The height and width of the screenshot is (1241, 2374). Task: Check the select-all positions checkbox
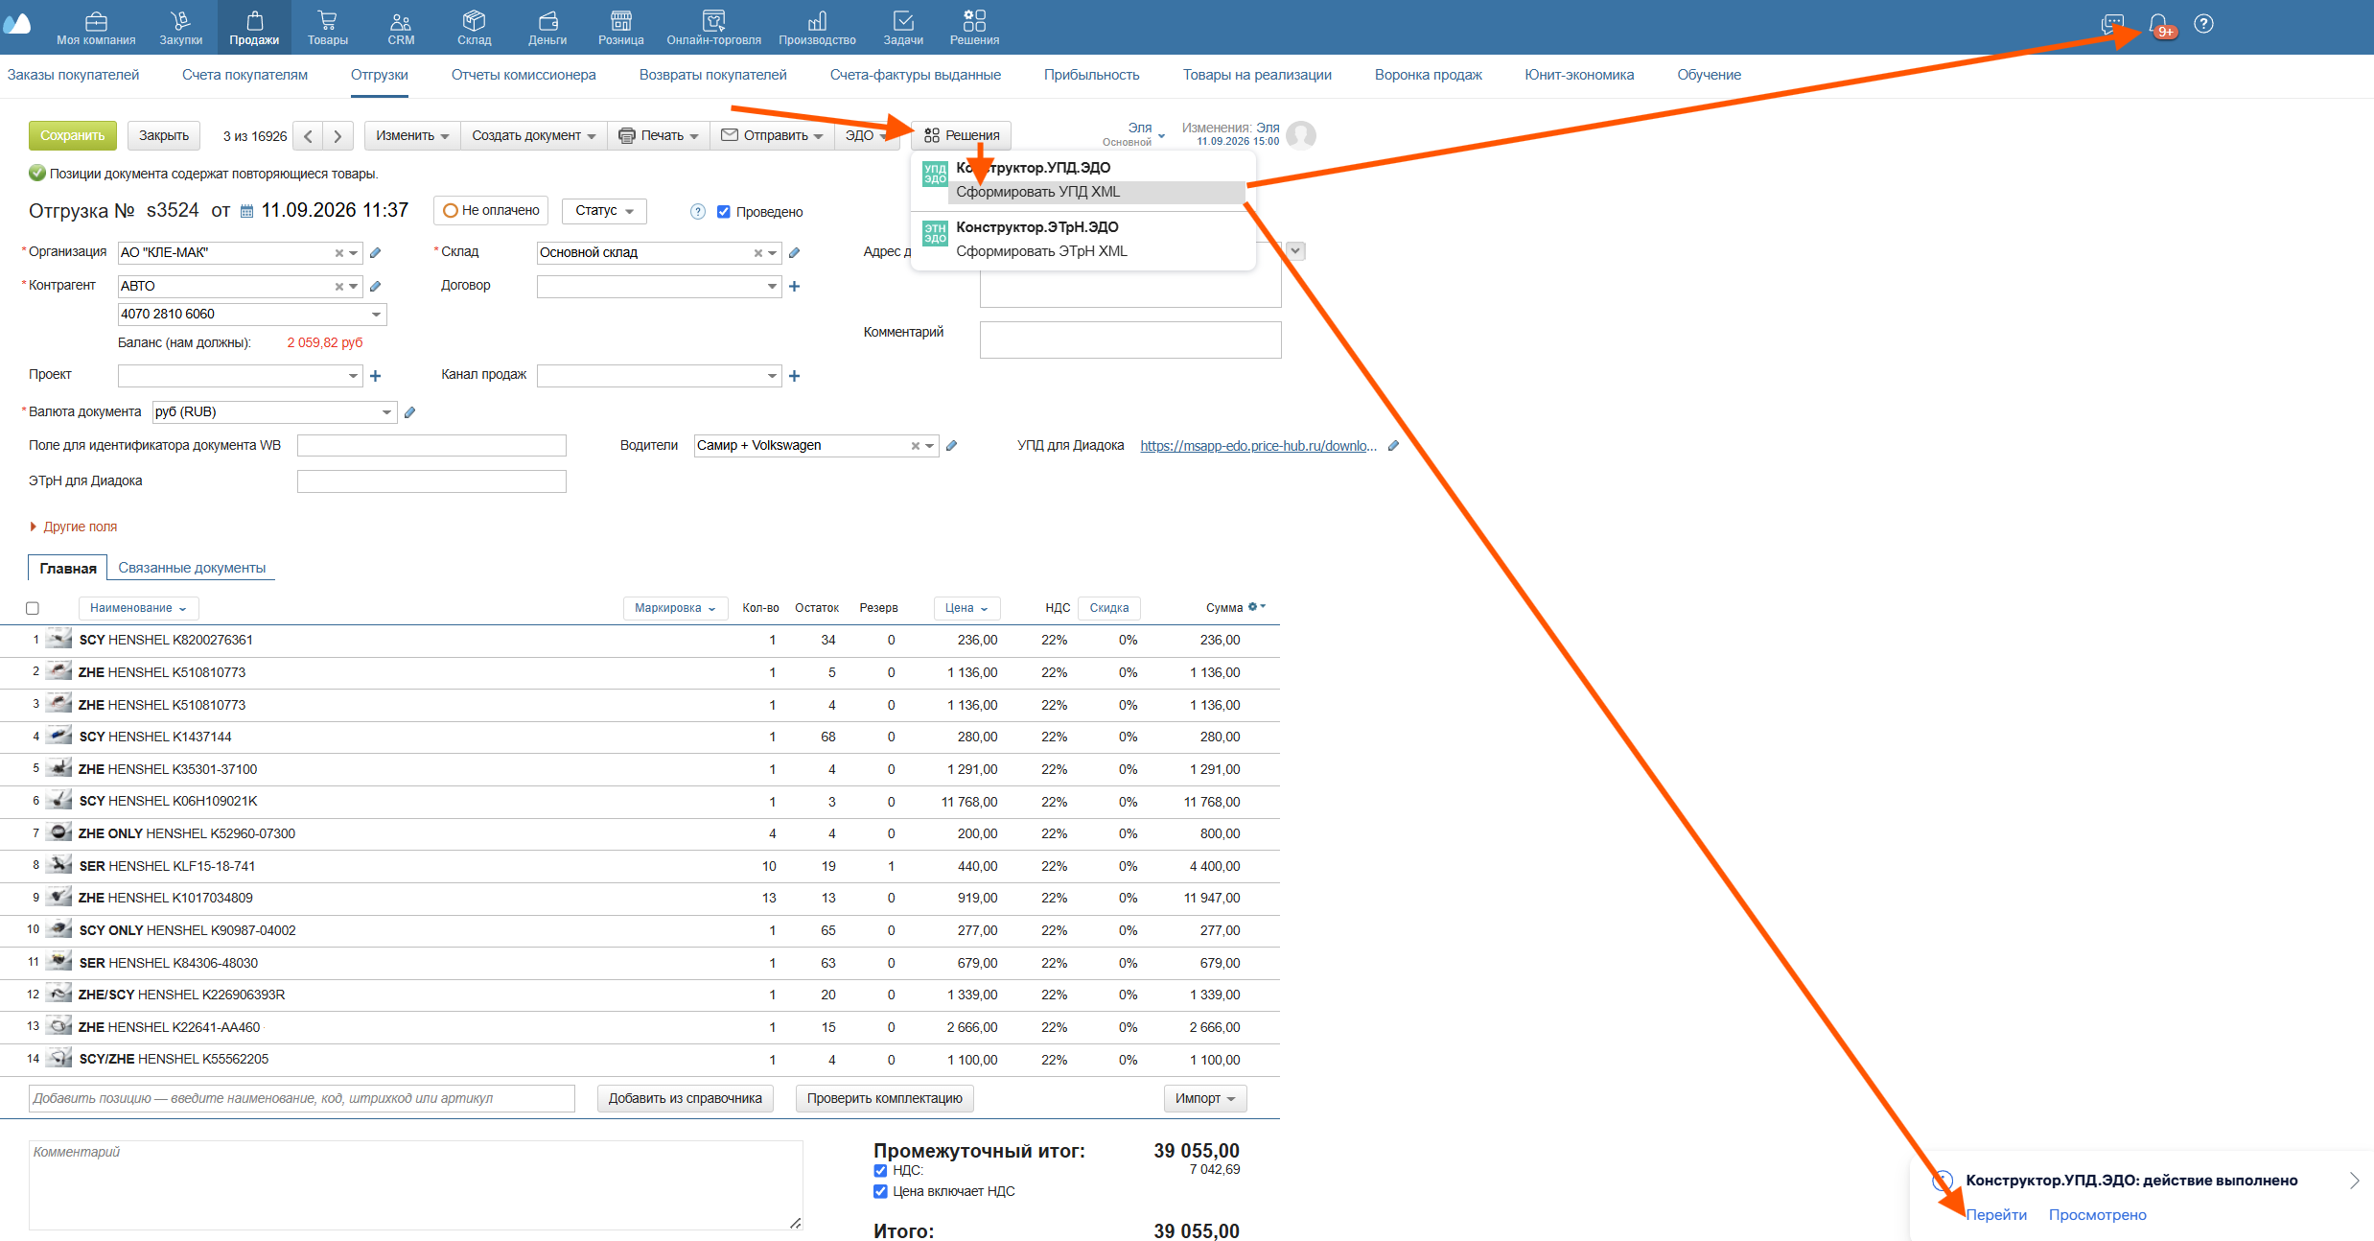point(33,608)
